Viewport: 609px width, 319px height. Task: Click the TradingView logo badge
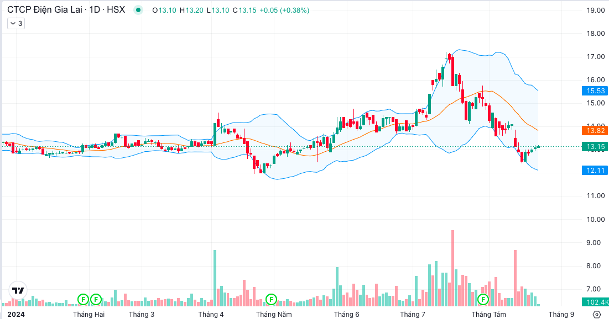pos(18,290)
